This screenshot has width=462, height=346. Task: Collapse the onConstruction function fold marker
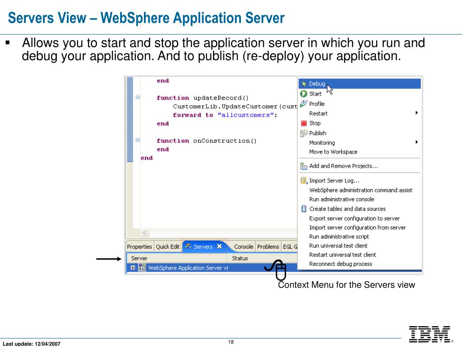click(138, 140)
